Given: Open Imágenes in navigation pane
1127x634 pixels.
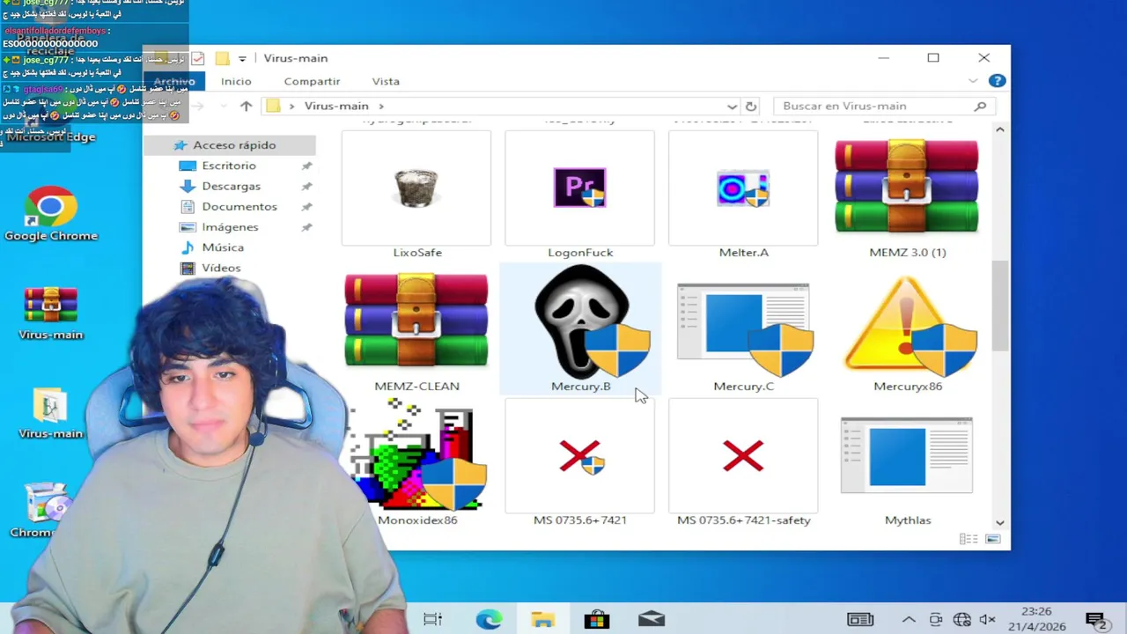Looking at the screenshot, I should 230,226.
